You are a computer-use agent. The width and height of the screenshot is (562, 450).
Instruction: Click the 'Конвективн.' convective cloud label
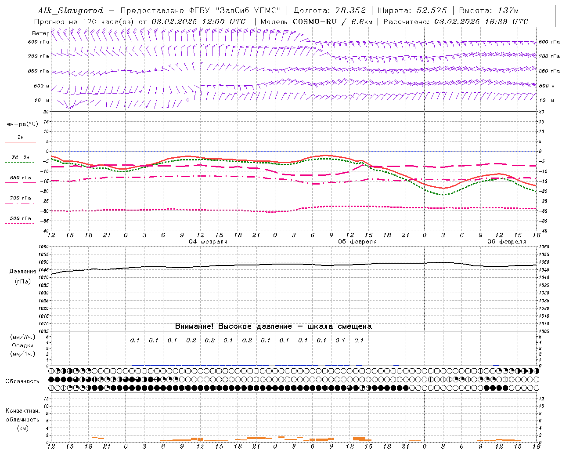(22, 411)
